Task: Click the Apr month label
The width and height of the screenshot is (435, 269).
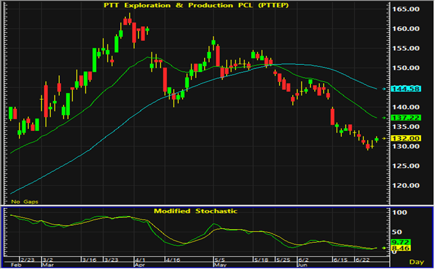Action: 139,265
